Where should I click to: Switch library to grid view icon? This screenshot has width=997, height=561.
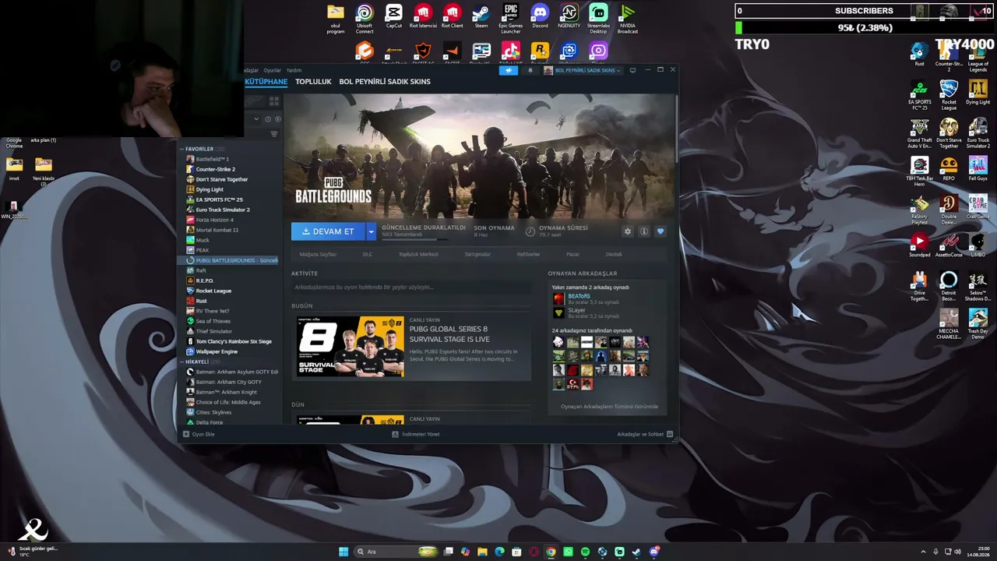[274, 101]
